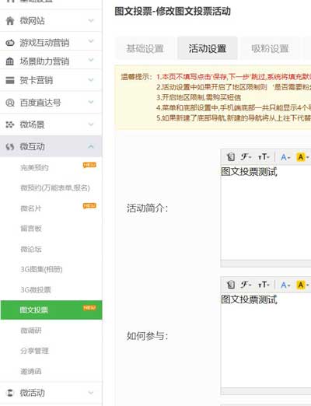
Task: Click tip line 3.开启地区限制,需购买短信
Action: (198, 97)
